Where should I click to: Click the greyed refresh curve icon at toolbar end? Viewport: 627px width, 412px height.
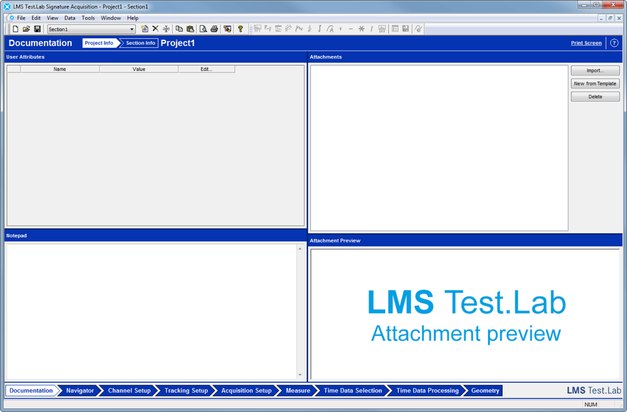point(418,29)
